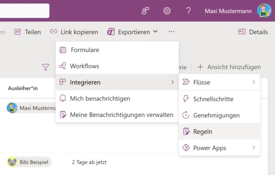Viewport: 275px width, 175px height.
Task: Select the Formulare menu entry
Action: pos(117,50)
